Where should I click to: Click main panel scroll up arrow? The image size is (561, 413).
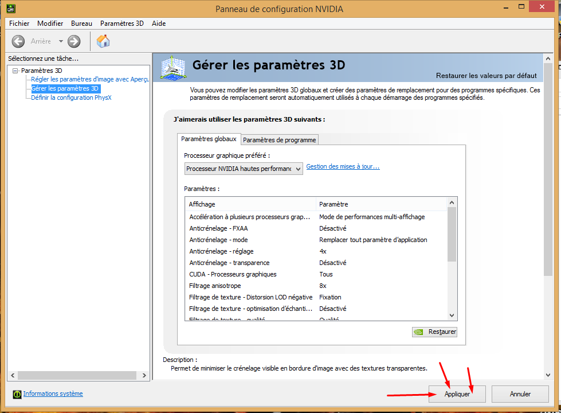tap(548, 59)
